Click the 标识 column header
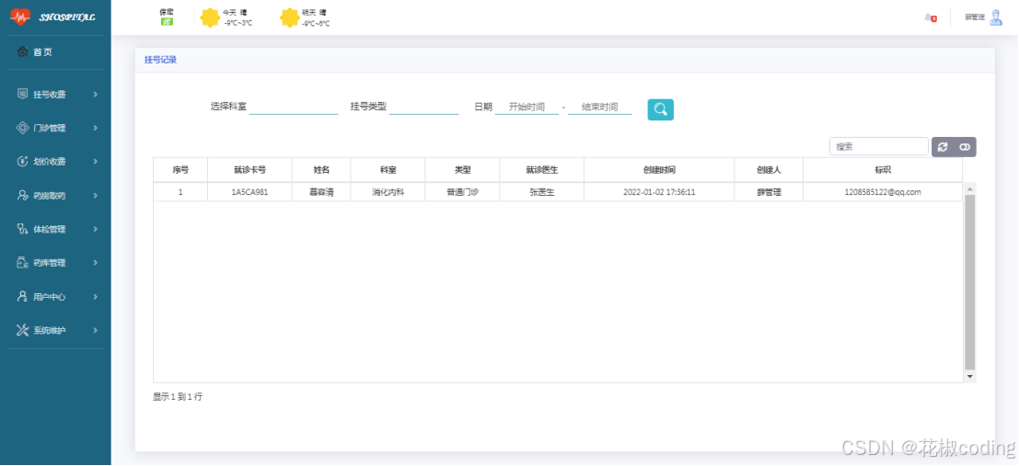This screenshot has width=1019, height=466. (x=883, y=170)
